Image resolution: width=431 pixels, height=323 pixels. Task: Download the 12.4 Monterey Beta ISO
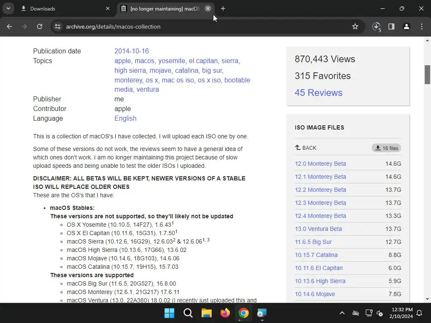(320, 216)
